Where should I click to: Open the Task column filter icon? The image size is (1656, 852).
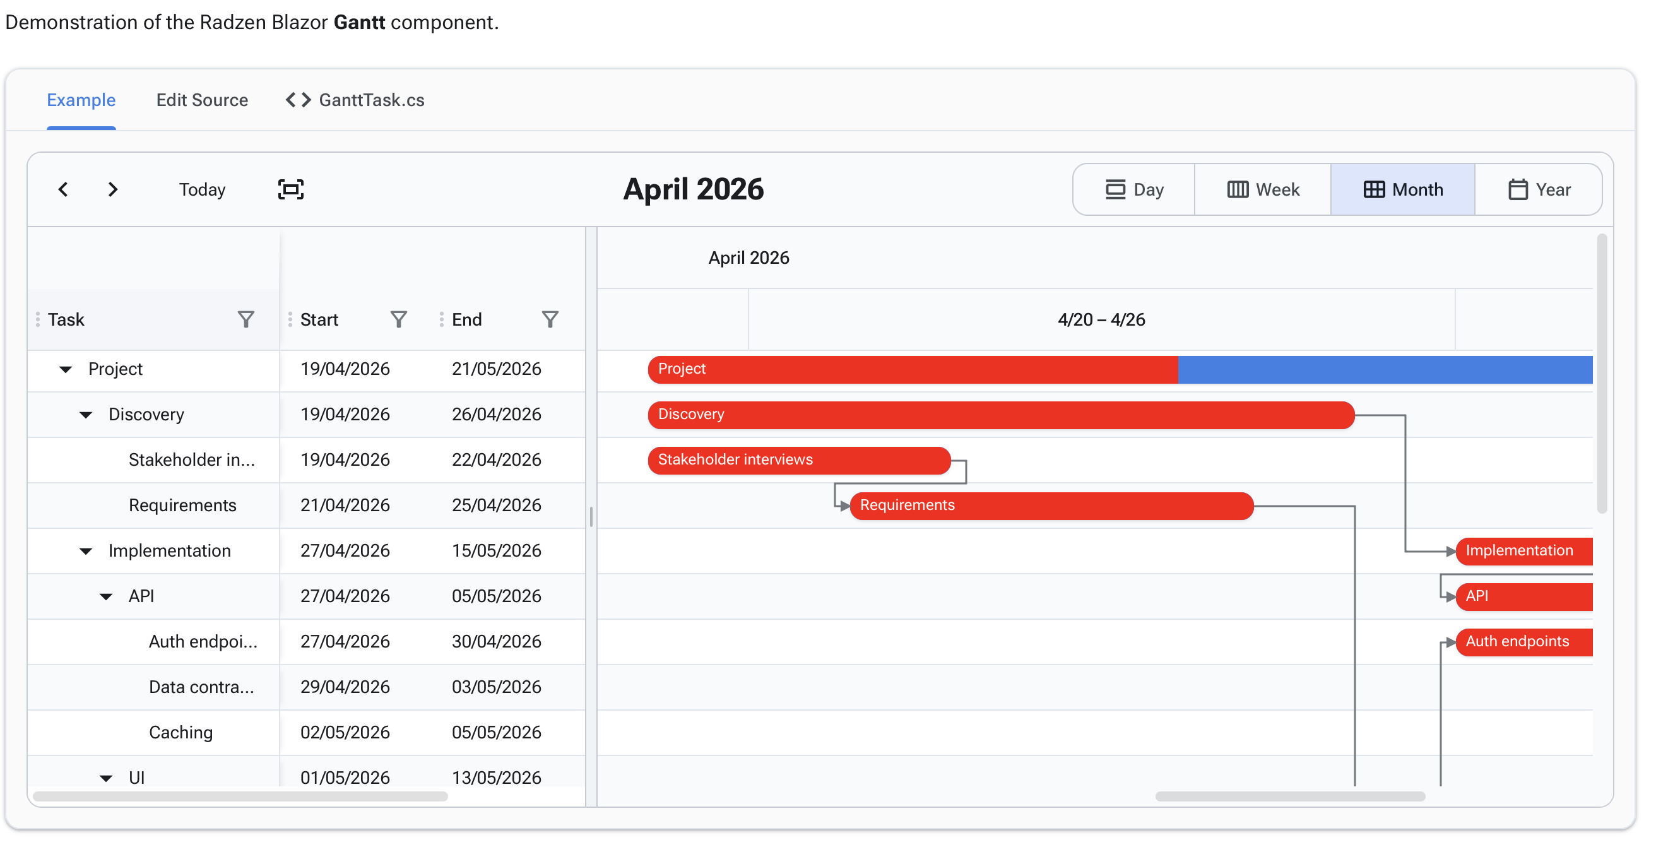click(246, 319)
